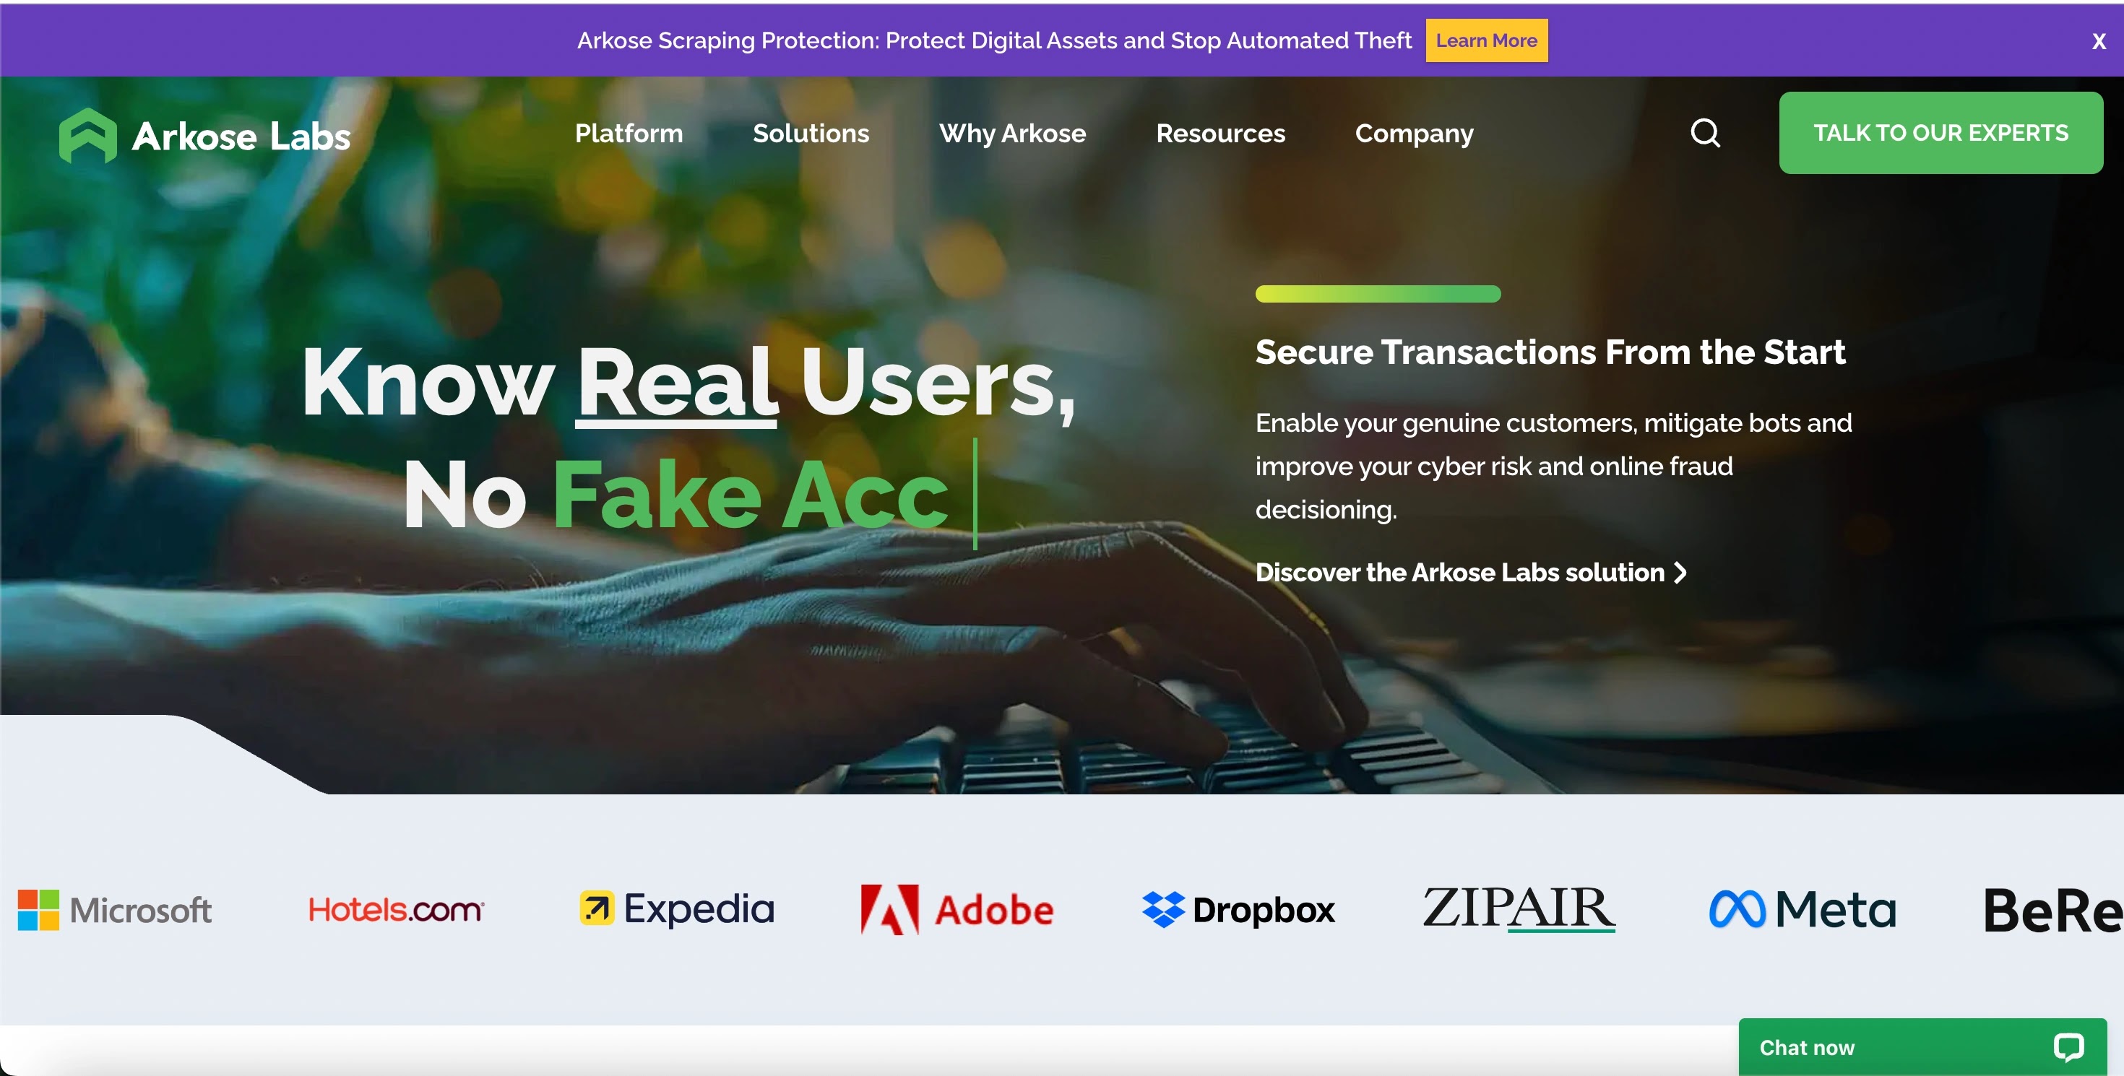This screenshot has width=2124, height=1076.
Task: Click the Learn More button
Action: [1487, 40]
